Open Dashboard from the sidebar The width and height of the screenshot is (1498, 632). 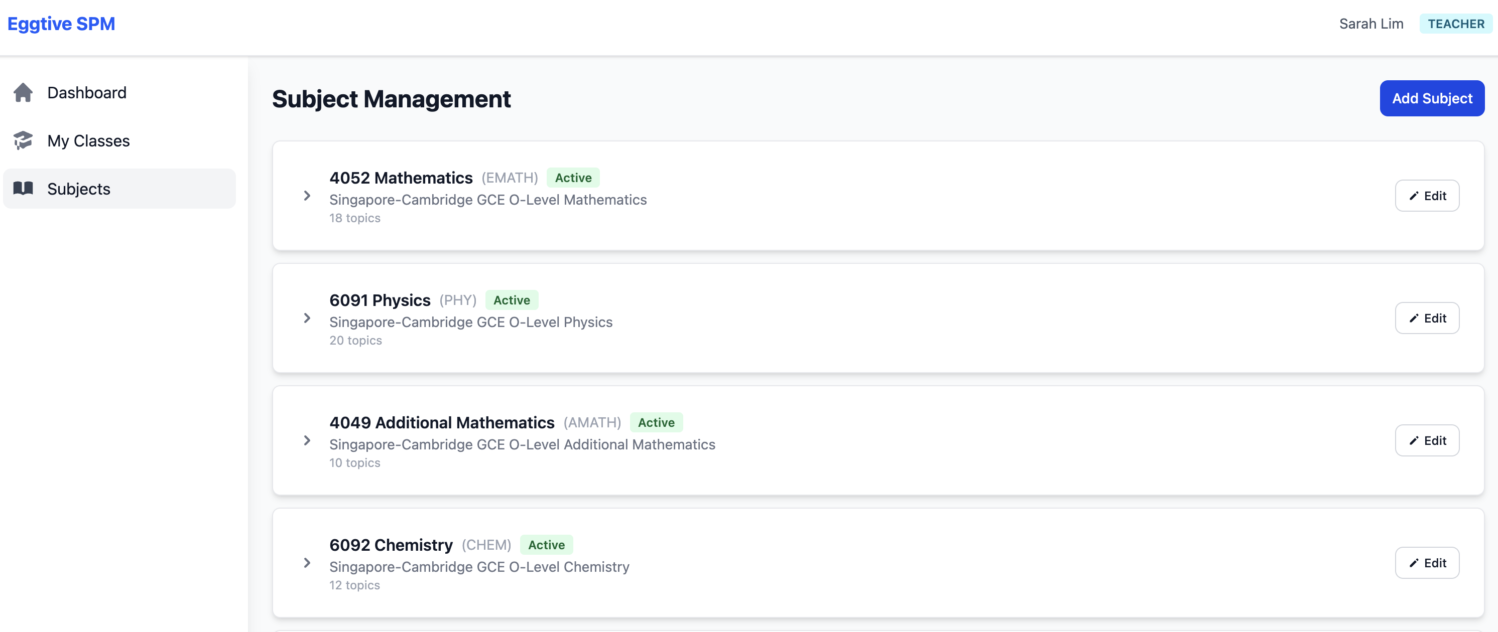tap(87, 92)
